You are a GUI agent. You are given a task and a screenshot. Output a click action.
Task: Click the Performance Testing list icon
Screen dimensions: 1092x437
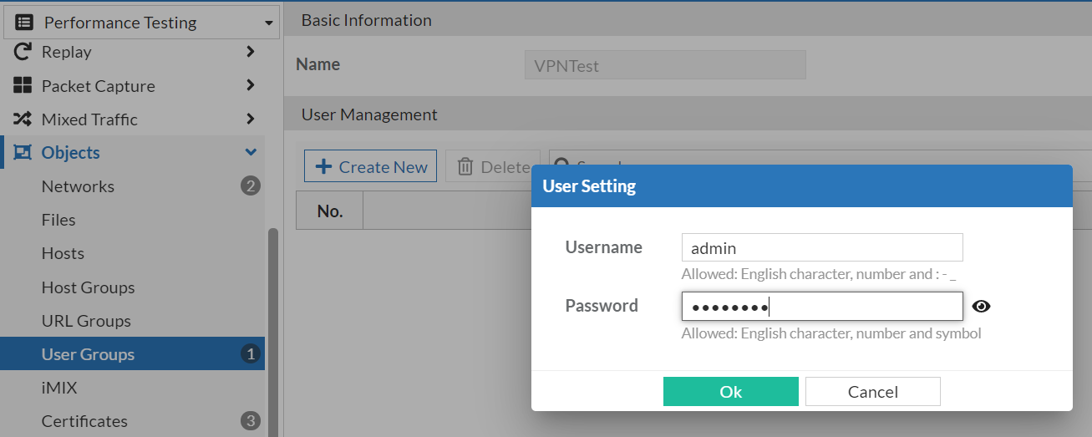tap(24, 23)
